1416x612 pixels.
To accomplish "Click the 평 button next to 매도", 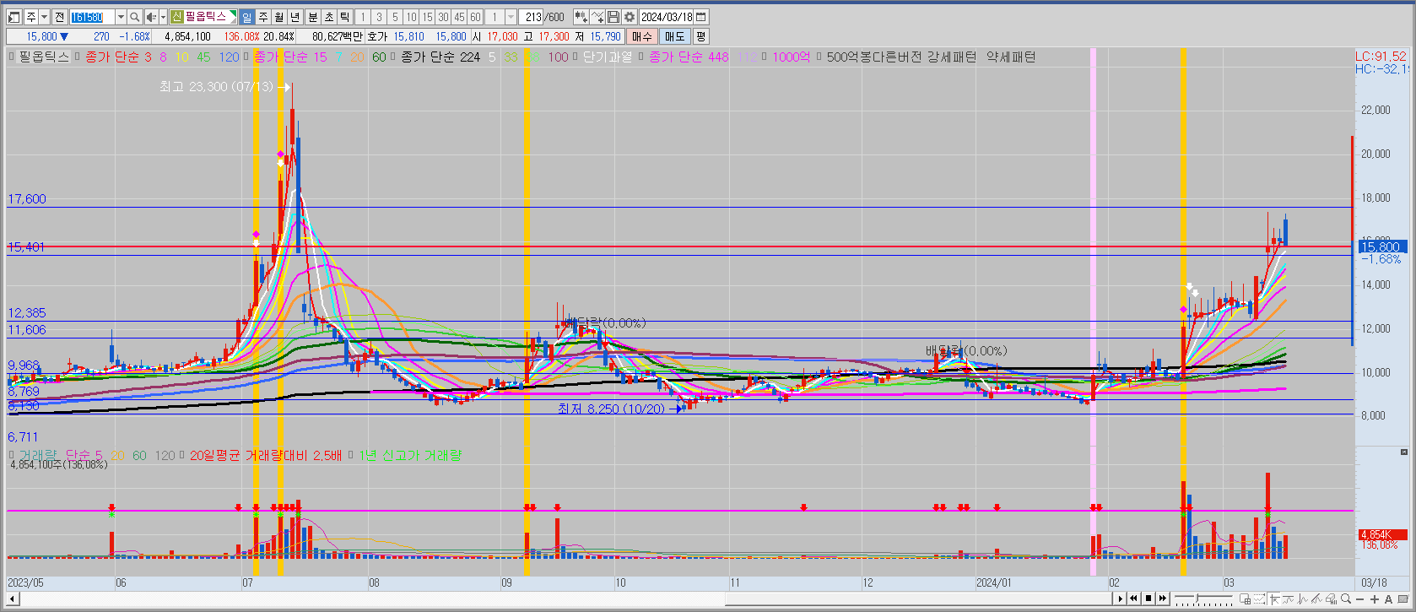I will 700,36.
